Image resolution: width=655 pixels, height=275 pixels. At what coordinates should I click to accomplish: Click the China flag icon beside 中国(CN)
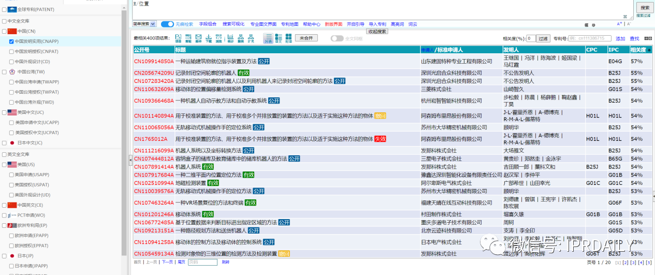coord(11,31)
